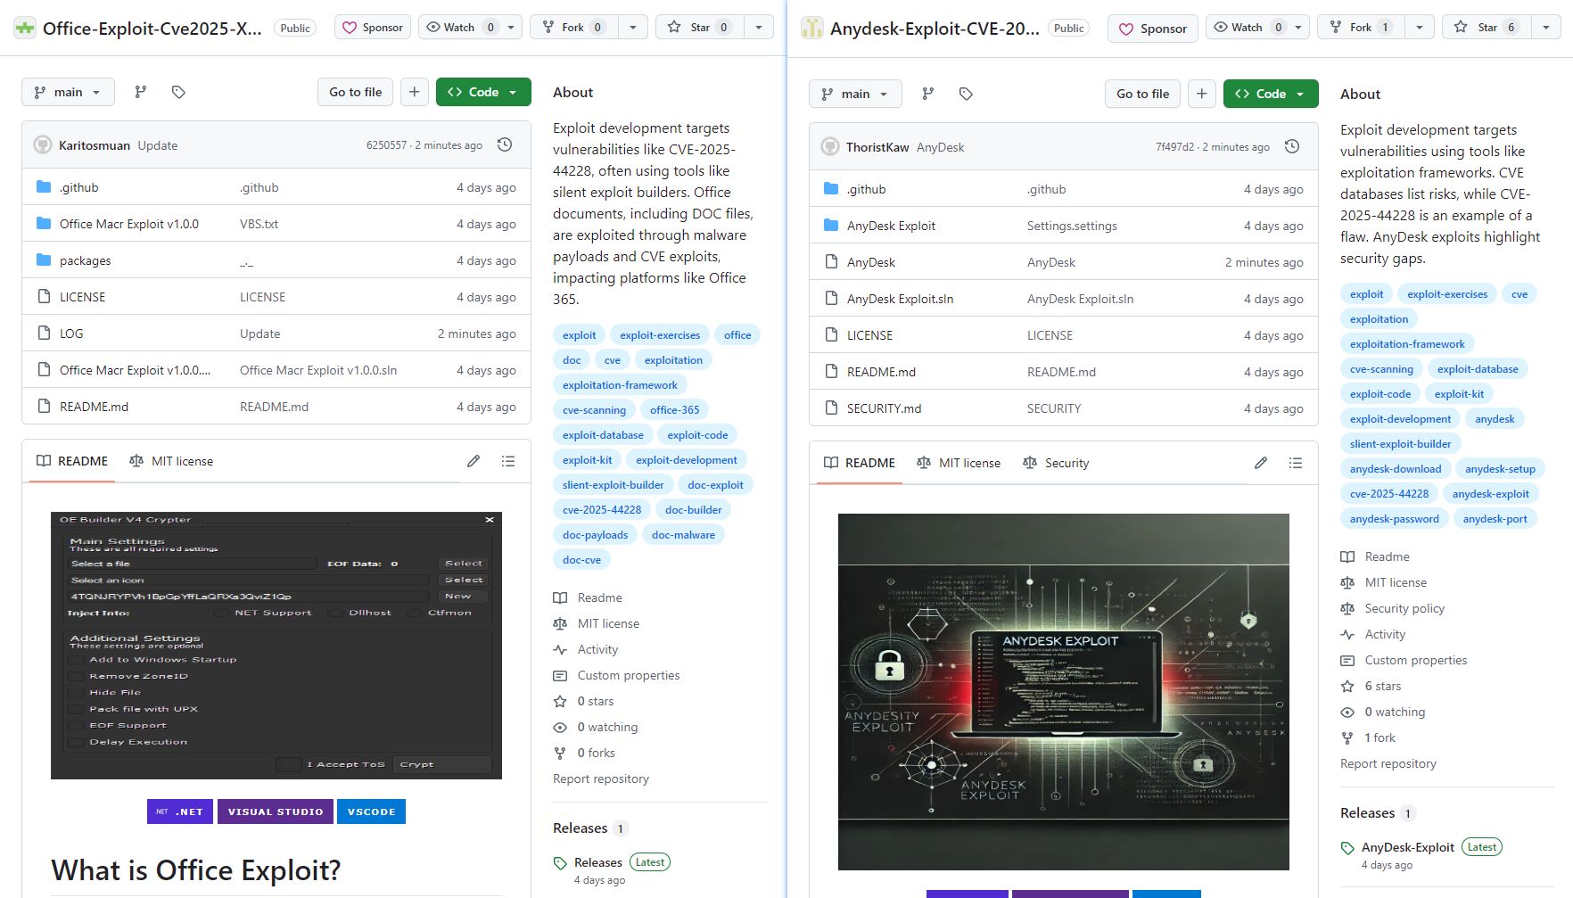The height and width of the screenshot is (898, 1573).
Task: Edit README pencil icon in Office-Exploit repo
Action: (474, 461)
